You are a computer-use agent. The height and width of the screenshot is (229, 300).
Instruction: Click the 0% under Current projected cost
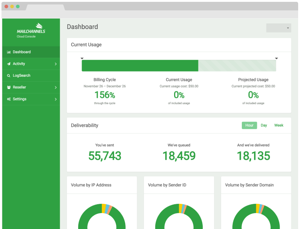253,95
